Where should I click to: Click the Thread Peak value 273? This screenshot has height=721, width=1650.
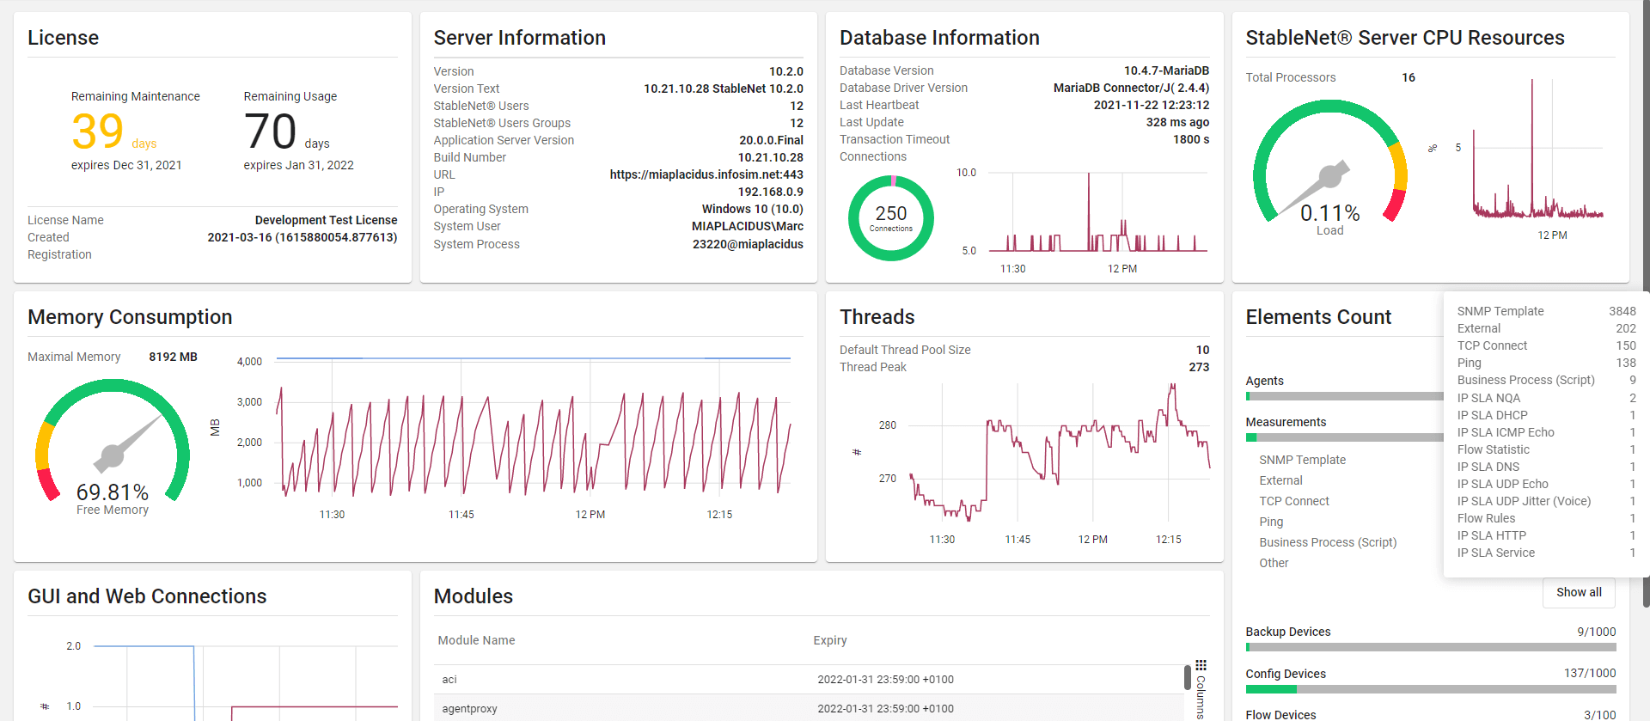pos(1199,367)
